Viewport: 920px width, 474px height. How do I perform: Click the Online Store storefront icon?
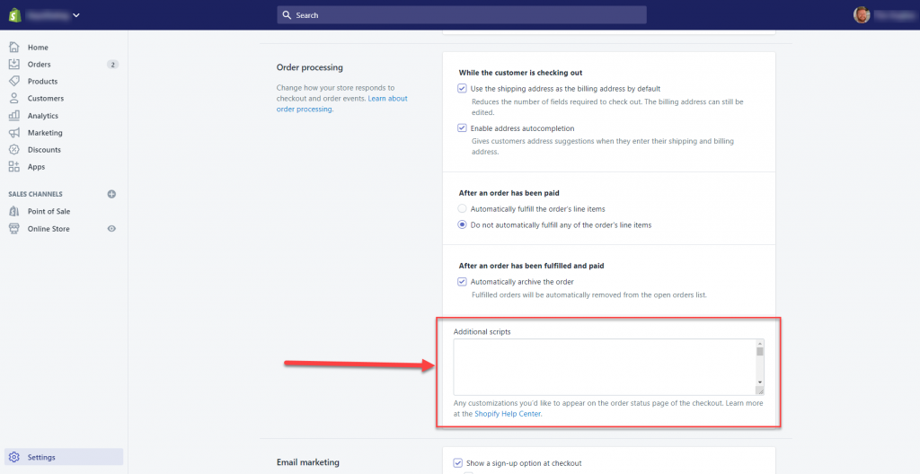(14, 229)
